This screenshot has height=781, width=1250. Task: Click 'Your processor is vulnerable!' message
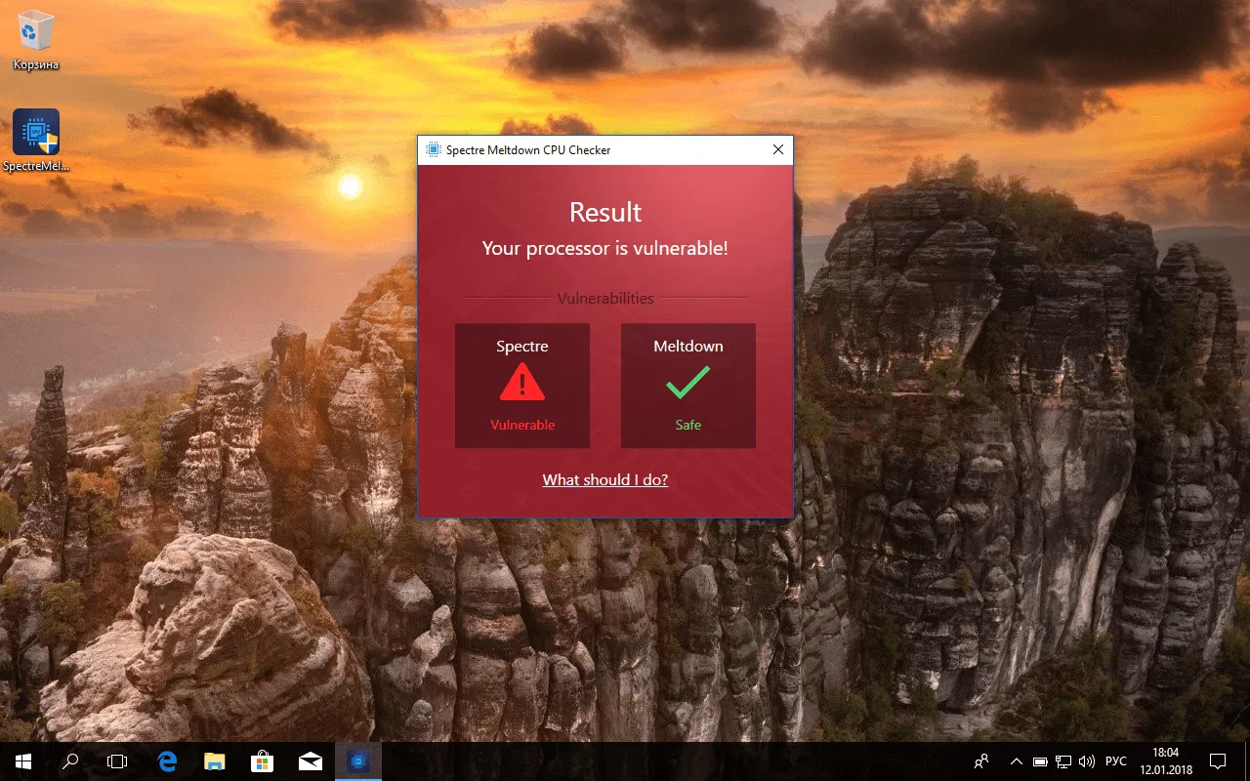[605, 248]
